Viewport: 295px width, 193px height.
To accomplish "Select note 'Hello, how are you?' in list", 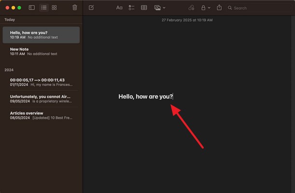I will [x=41, y=35].
